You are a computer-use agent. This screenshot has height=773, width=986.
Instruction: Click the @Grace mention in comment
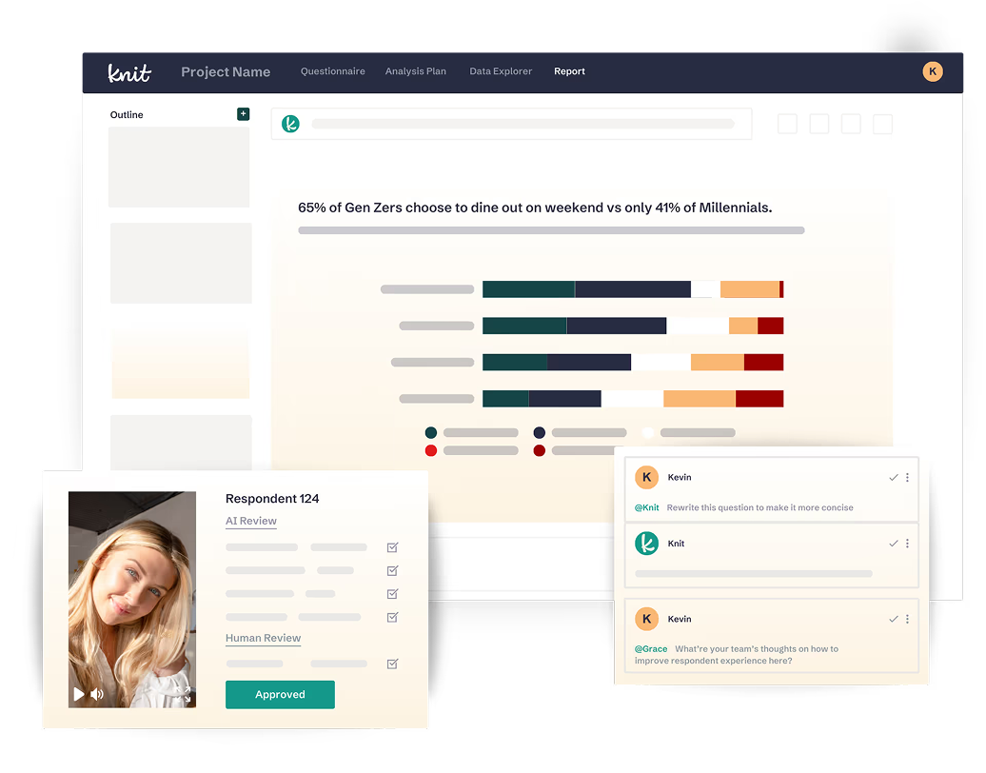pyautogui.click(x=651, y=648)
